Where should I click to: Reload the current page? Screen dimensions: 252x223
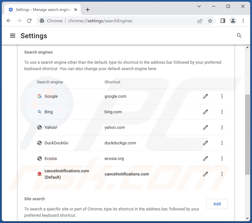coord(29,21)
